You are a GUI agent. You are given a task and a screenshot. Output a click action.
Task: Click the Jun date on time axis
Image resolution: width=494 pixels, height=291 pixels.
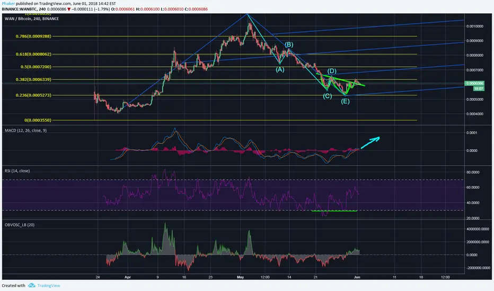(357, 277)
